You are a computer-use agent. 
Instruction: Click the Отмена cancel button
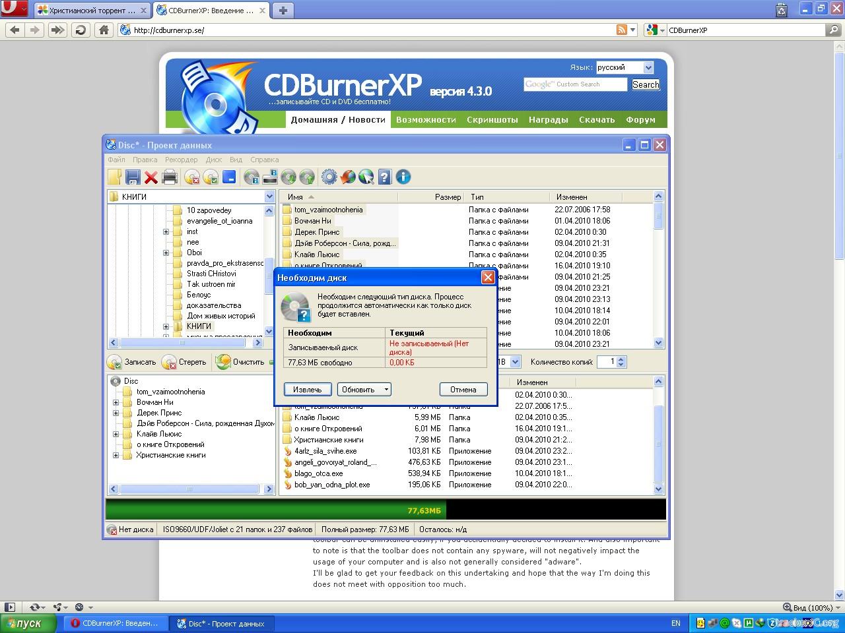click(463, 390)
